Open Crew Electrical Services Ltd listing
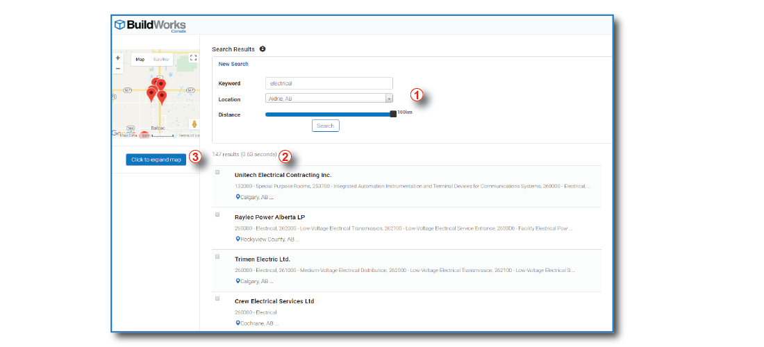764x347 pixels. [274, 301]
